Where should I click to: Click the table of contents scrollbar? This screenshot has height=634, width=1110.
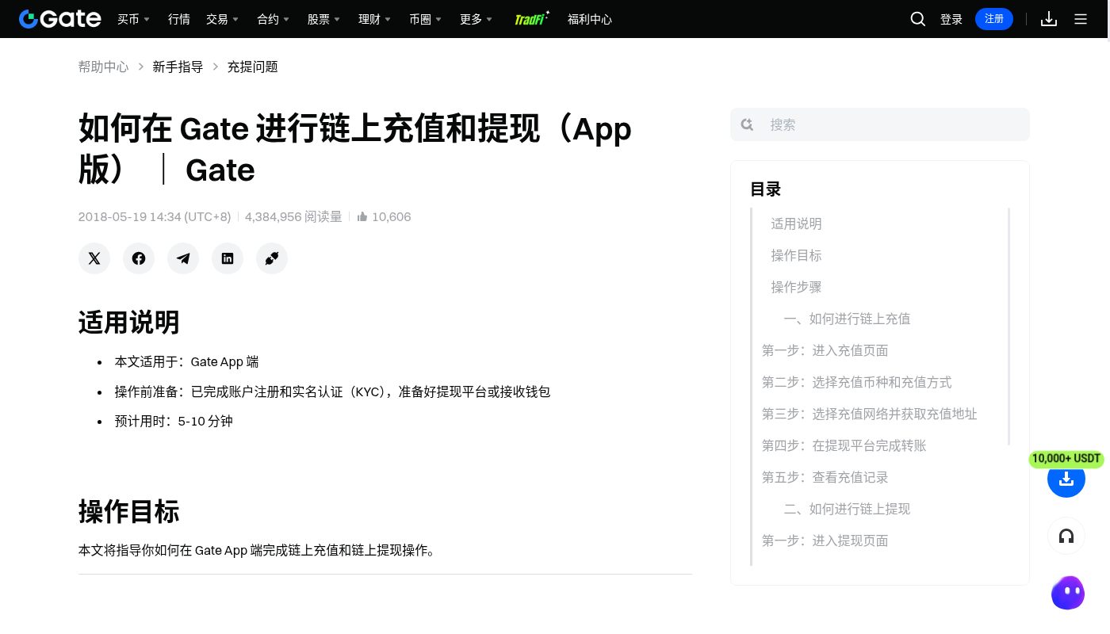pyautogui.click(x=1009, y=327)
